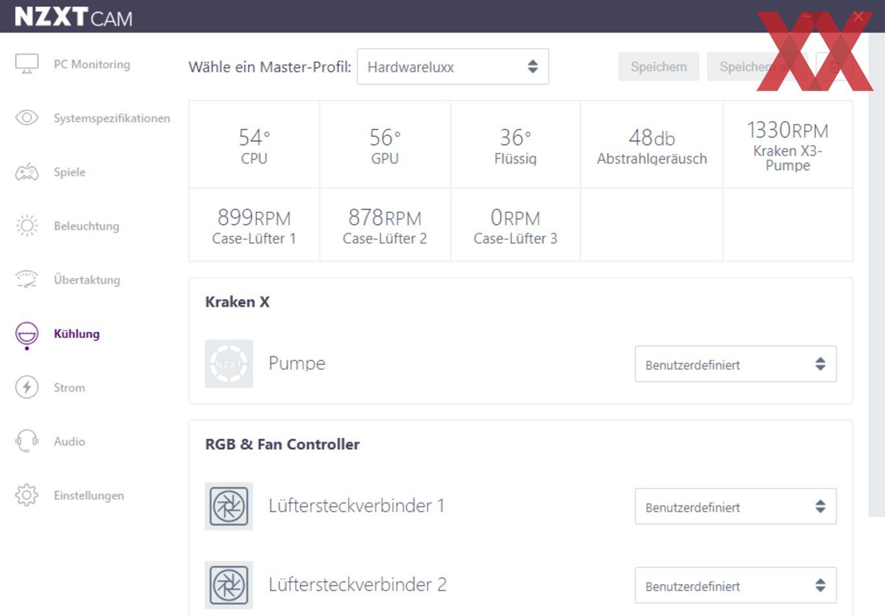Click the Einstellungen gear icon

tap(27, 495)
